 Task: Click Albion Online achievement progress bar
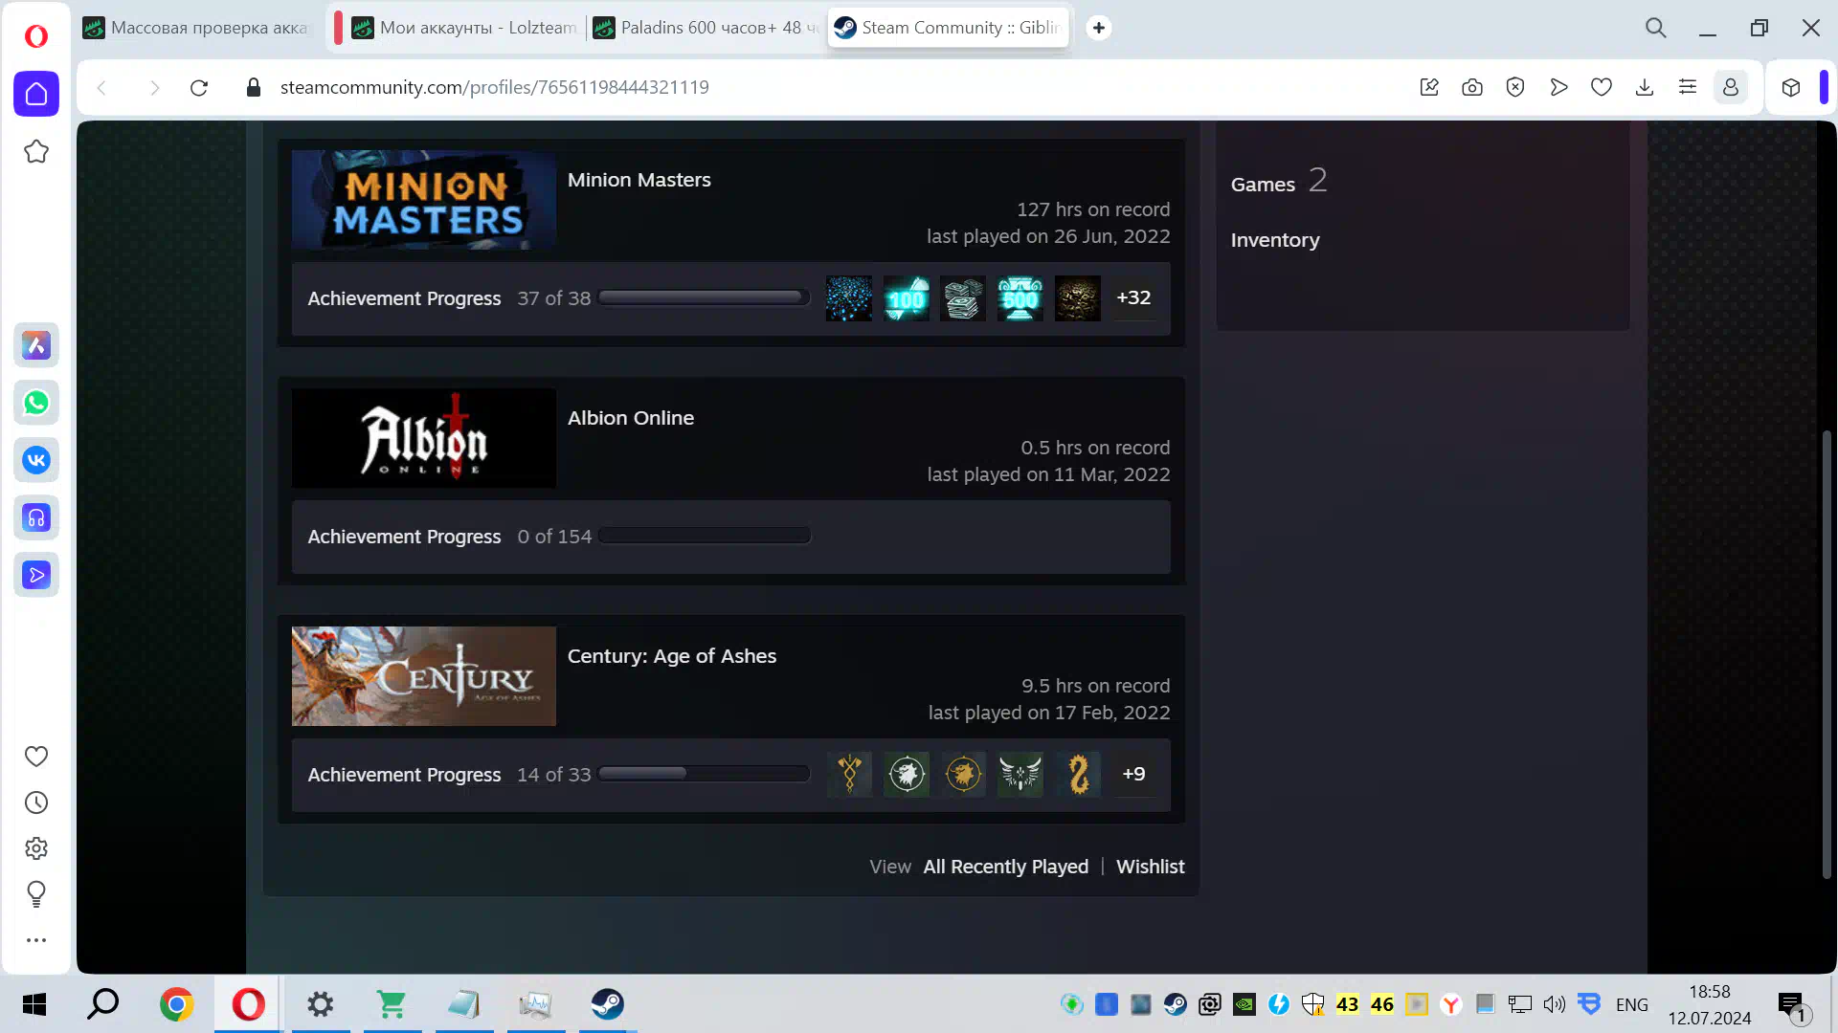[705, 536]
